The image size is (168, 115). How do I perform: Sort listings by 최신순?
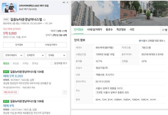click(x=16, y=63)
